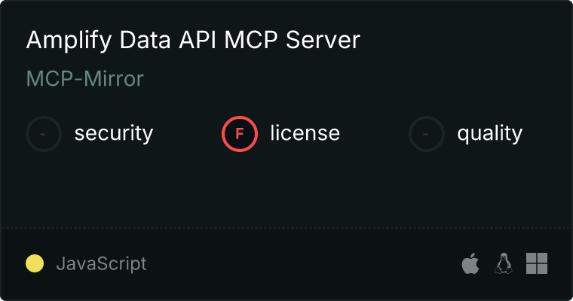The height and width of the screenshot is (301, 573).
Task: Click the letter F inside the red ring
Action: [x=240, y=134]
